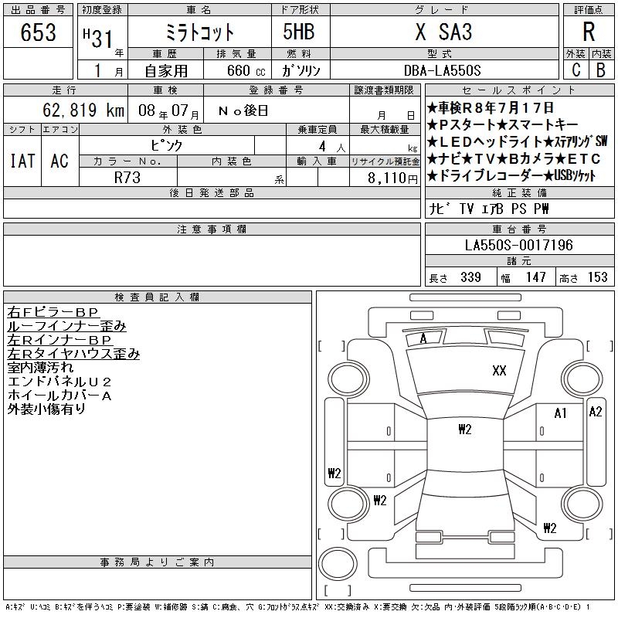Select the genuine equipment list ナビ TV エアB PS PW
618x618 pixels.
pos(489,209)
